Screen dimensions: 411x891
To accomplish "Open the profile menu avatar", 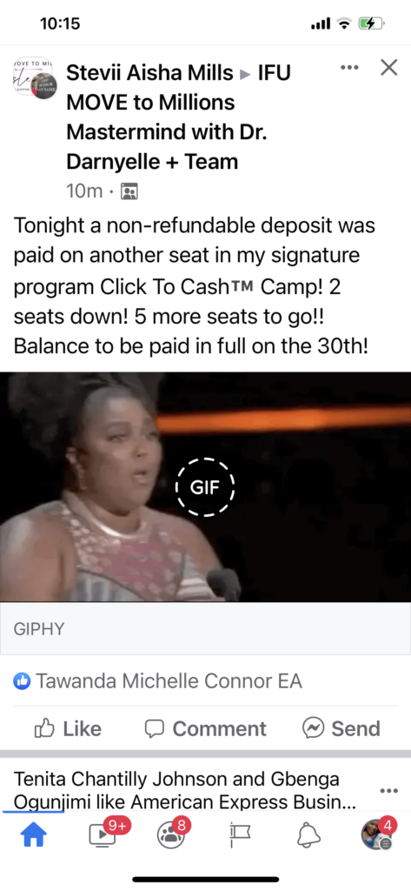I will [x=377, y=834].
